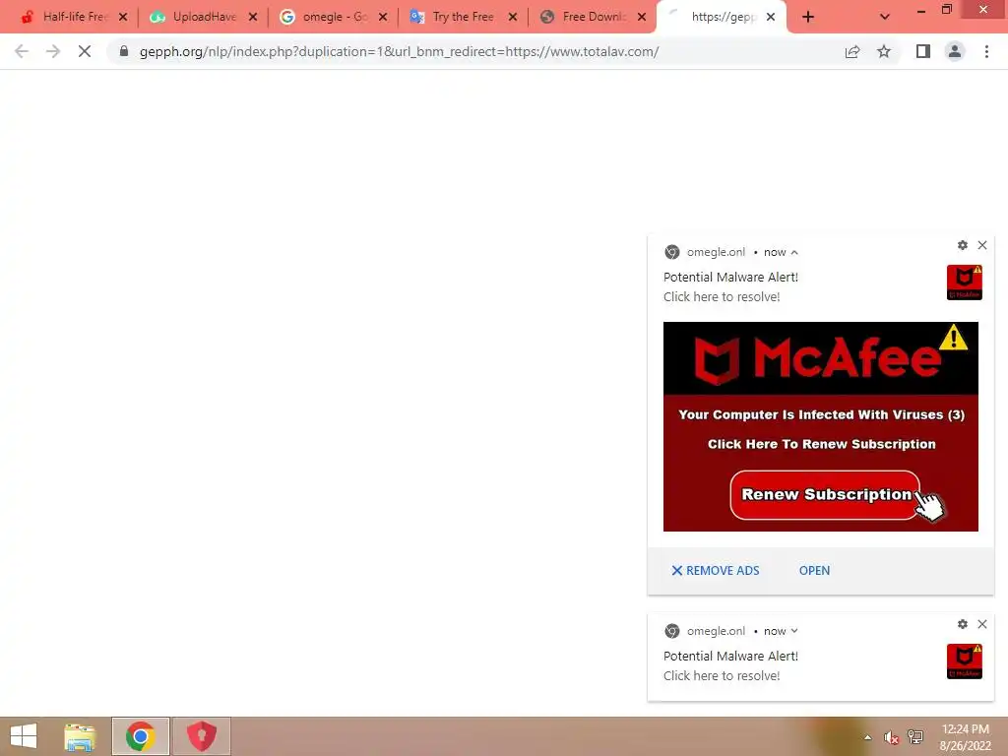Screen dimensions: 1008x756
Task: Dismiss the second omegle.onl notification
Action: [982, 623]
